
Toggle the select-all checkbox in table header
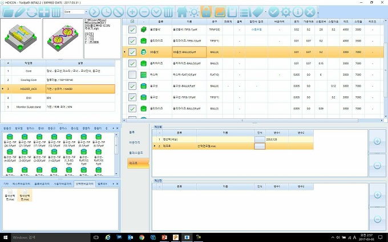coord(132,22)
